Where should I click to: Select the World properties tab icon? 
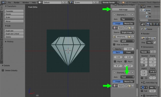coord(157,24)
